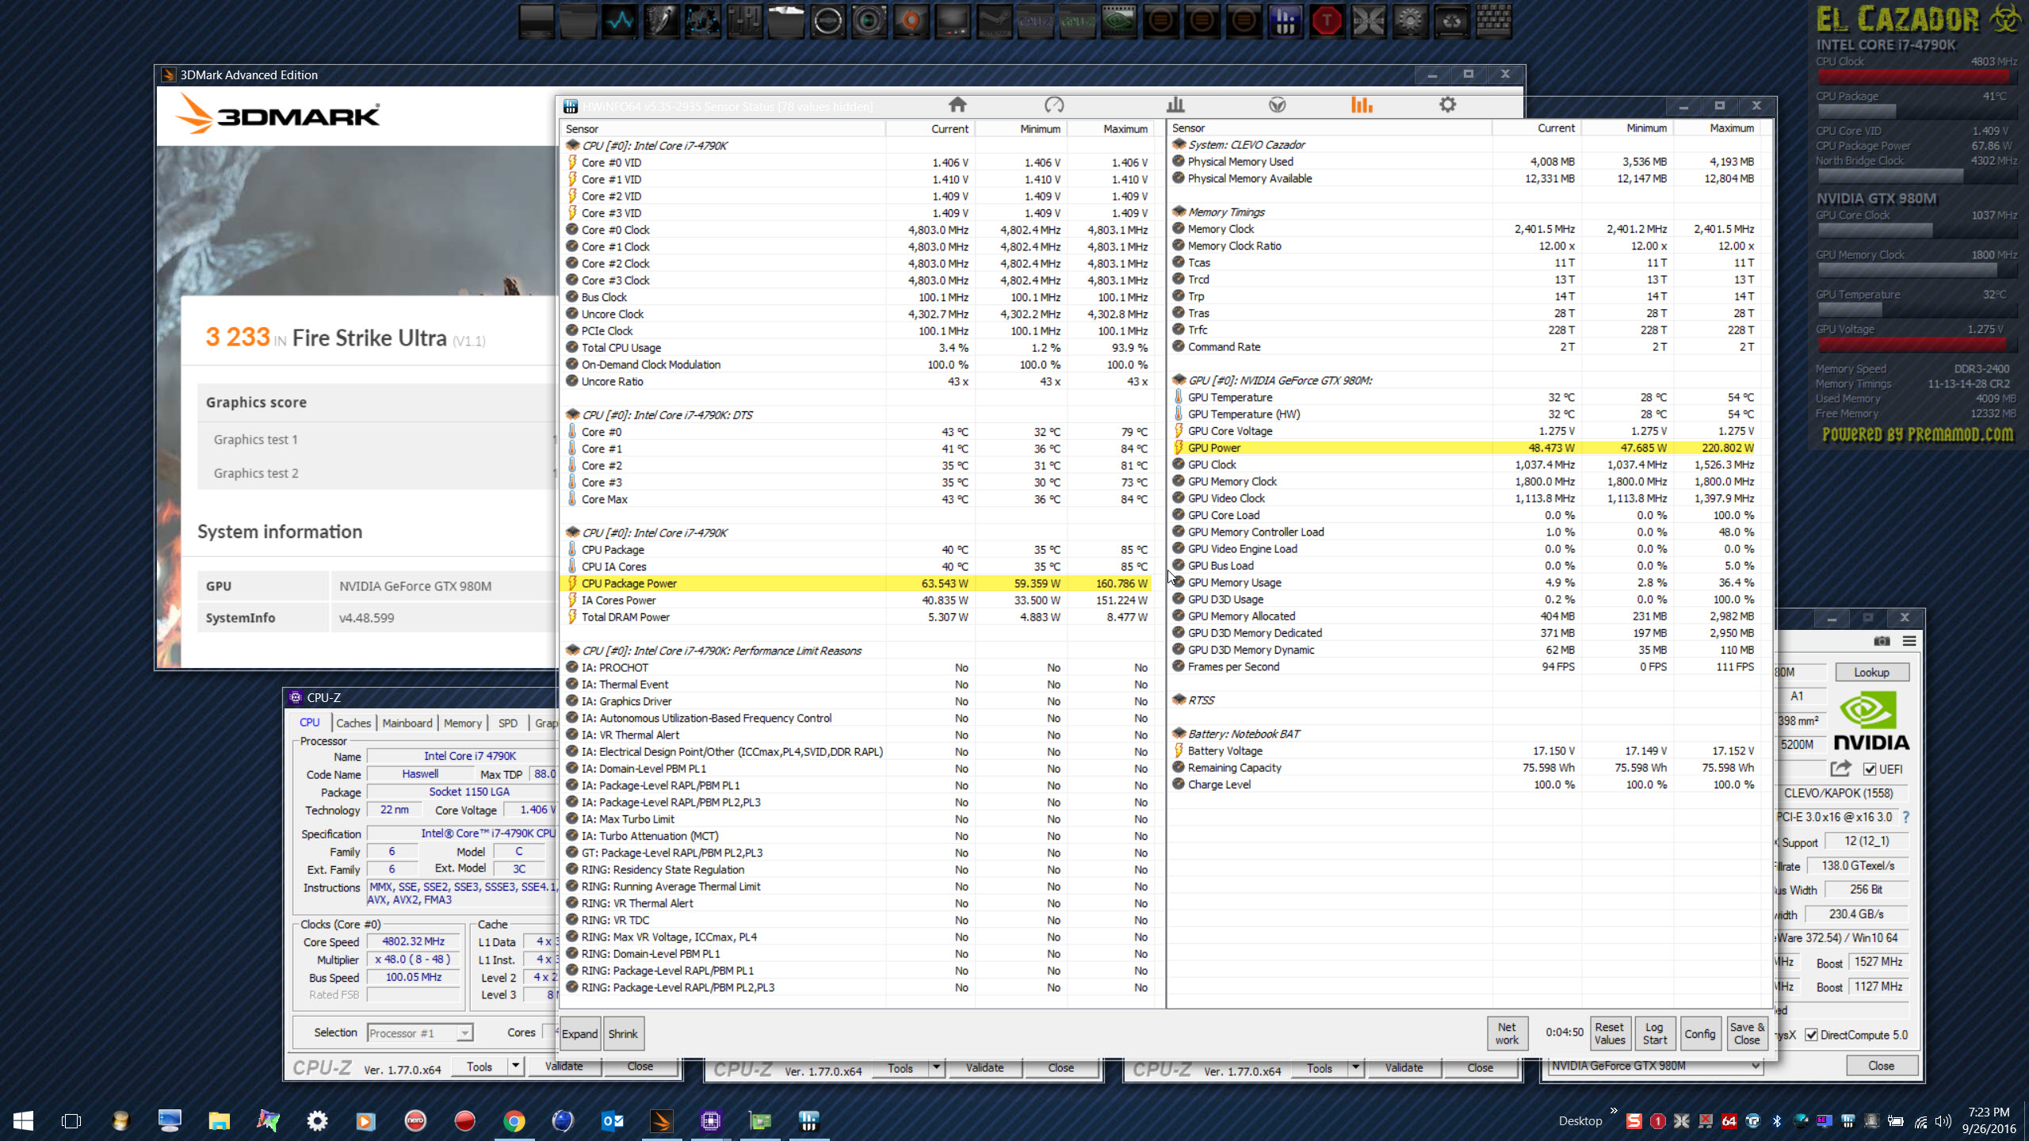Open HWiNFO icon in top dock
This screenshot has width=2029, height=1141.
1285,21
